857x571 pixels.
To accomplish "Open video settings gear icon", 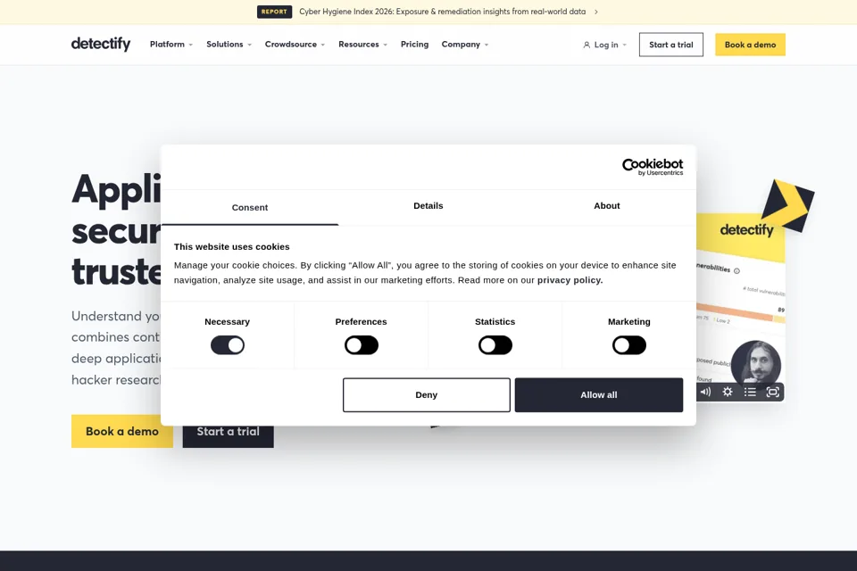I will pyautogui.click(x=728, y=392).
